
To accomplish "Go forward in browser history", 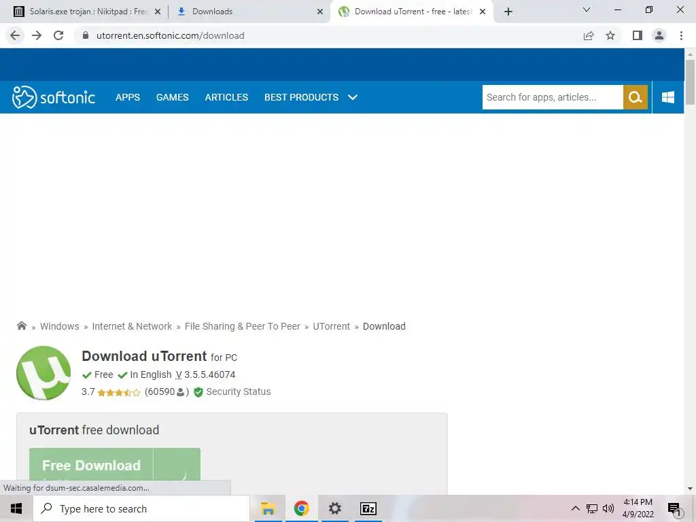I will click(37, 35).
